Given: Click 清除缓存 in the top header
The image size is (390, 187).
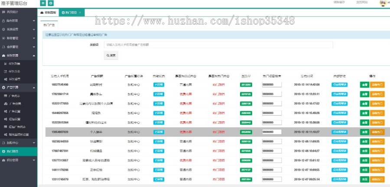Looking at the screenshot, I should 339,2.
